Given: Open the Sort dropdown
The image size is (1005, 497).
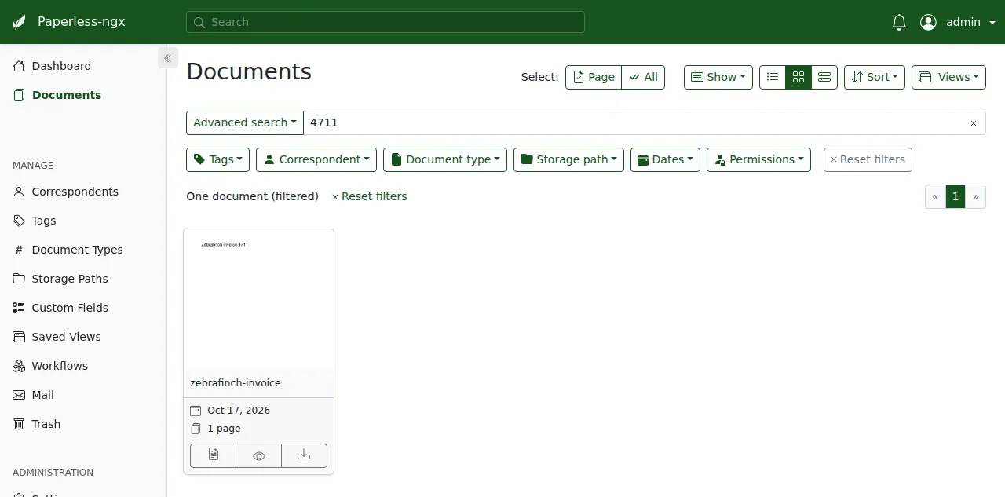Looking at the screenshot, I should point(875,77).
